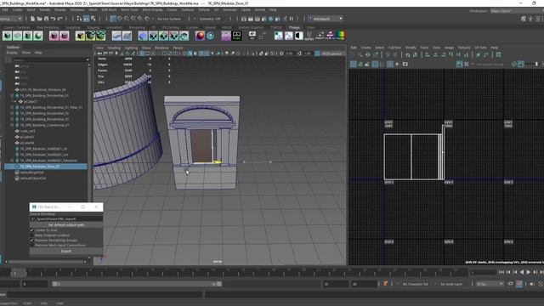Image resolution: width=544 pixels, height=306 pixels.
Task: Click the polygon plane shelf icon
Action: click(x=18, y=36)
